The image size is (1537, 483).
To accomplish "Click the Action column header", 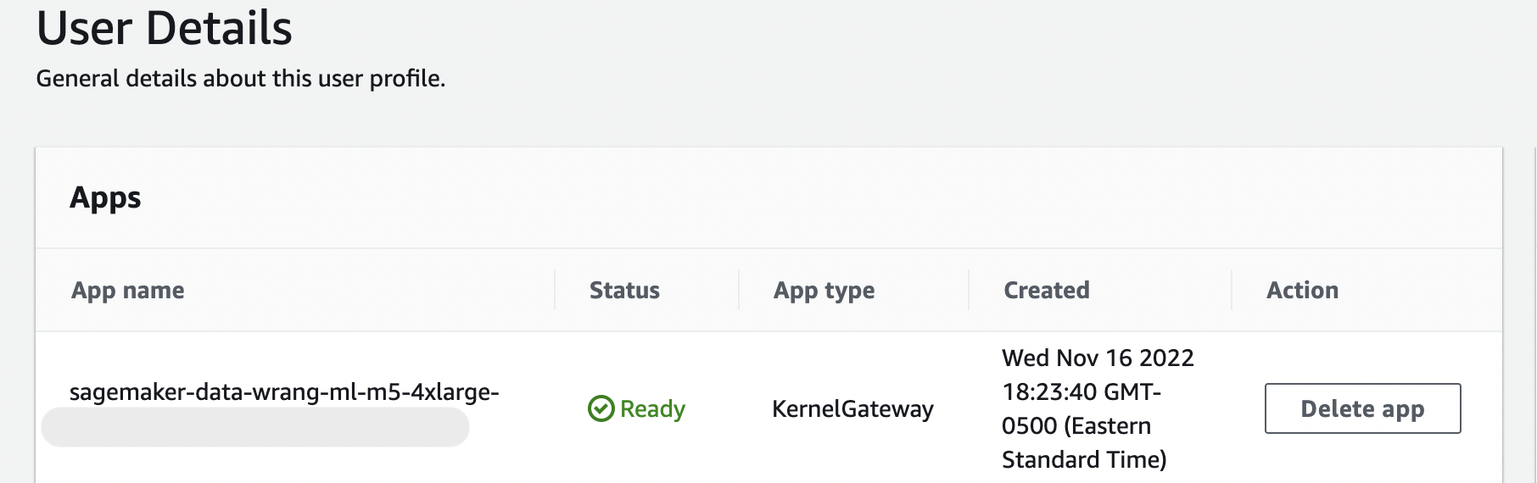I will pos(1302,290).
